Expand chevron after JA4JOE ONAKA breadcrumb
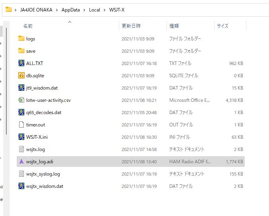Image resolution: width=269 pixels, height=216 pixels. pos(57,10)
